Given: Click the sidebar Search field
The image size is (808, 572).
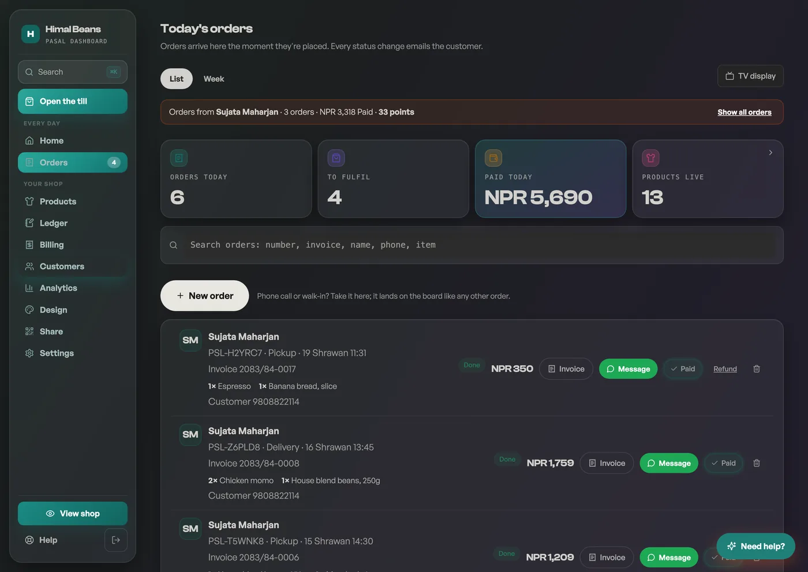Looking at the screenshot, I should [73, 72].
